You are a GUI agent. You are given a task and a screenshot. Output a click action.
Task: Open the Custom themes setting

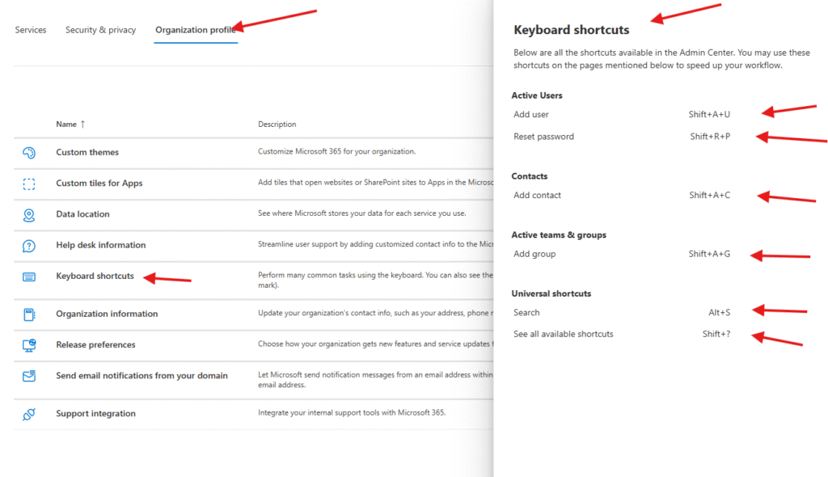click(x=87, y=153)
